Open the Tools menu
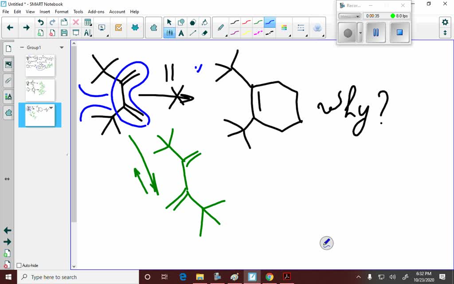Screen dimensions: 454x284 [78, 12]
